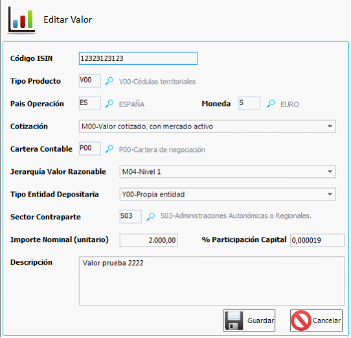Click the Moneda lookup magnifier icon
The height and width of the screenshot is (338, 351).
271,104
